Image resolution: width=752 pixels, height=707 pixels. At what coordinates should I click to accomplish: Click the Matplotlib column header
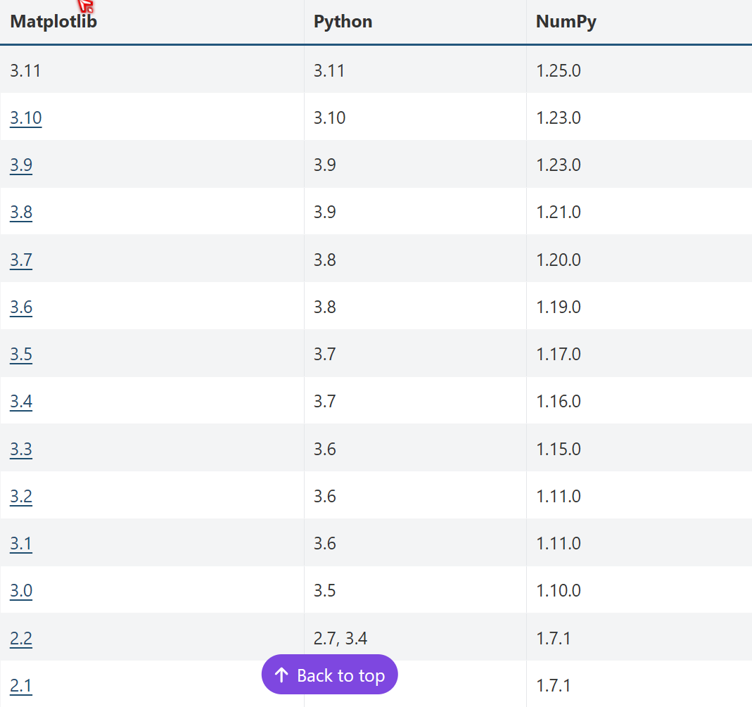53,22
